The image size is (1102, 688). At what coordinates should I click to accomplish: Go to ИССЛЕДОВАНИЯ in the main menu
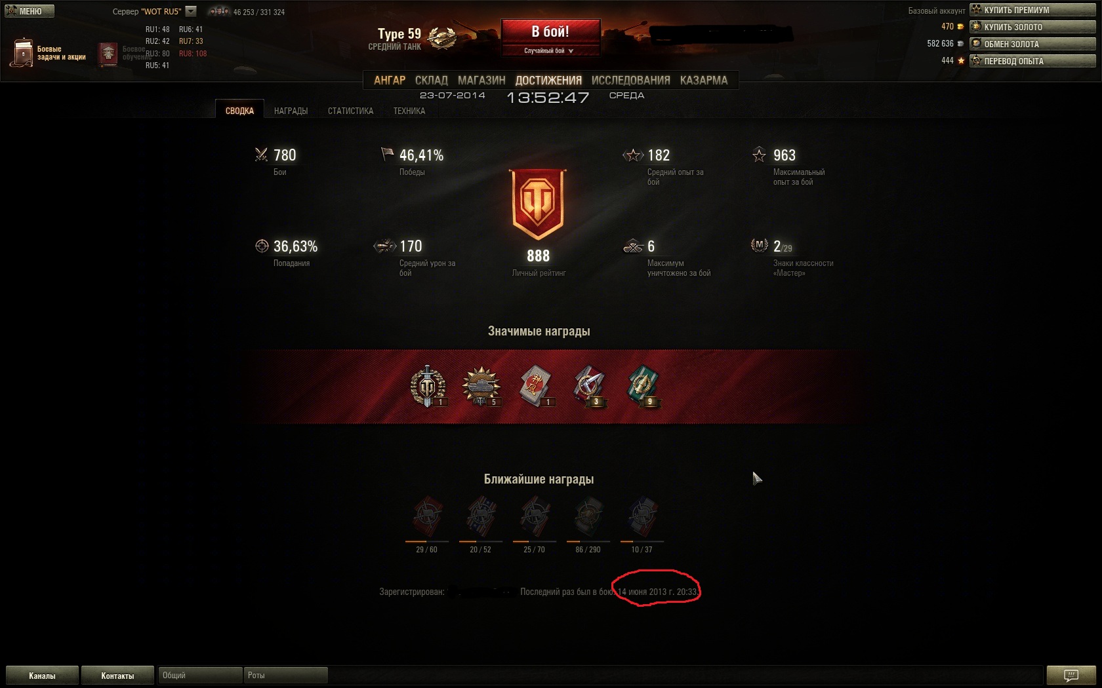point(631,80)
